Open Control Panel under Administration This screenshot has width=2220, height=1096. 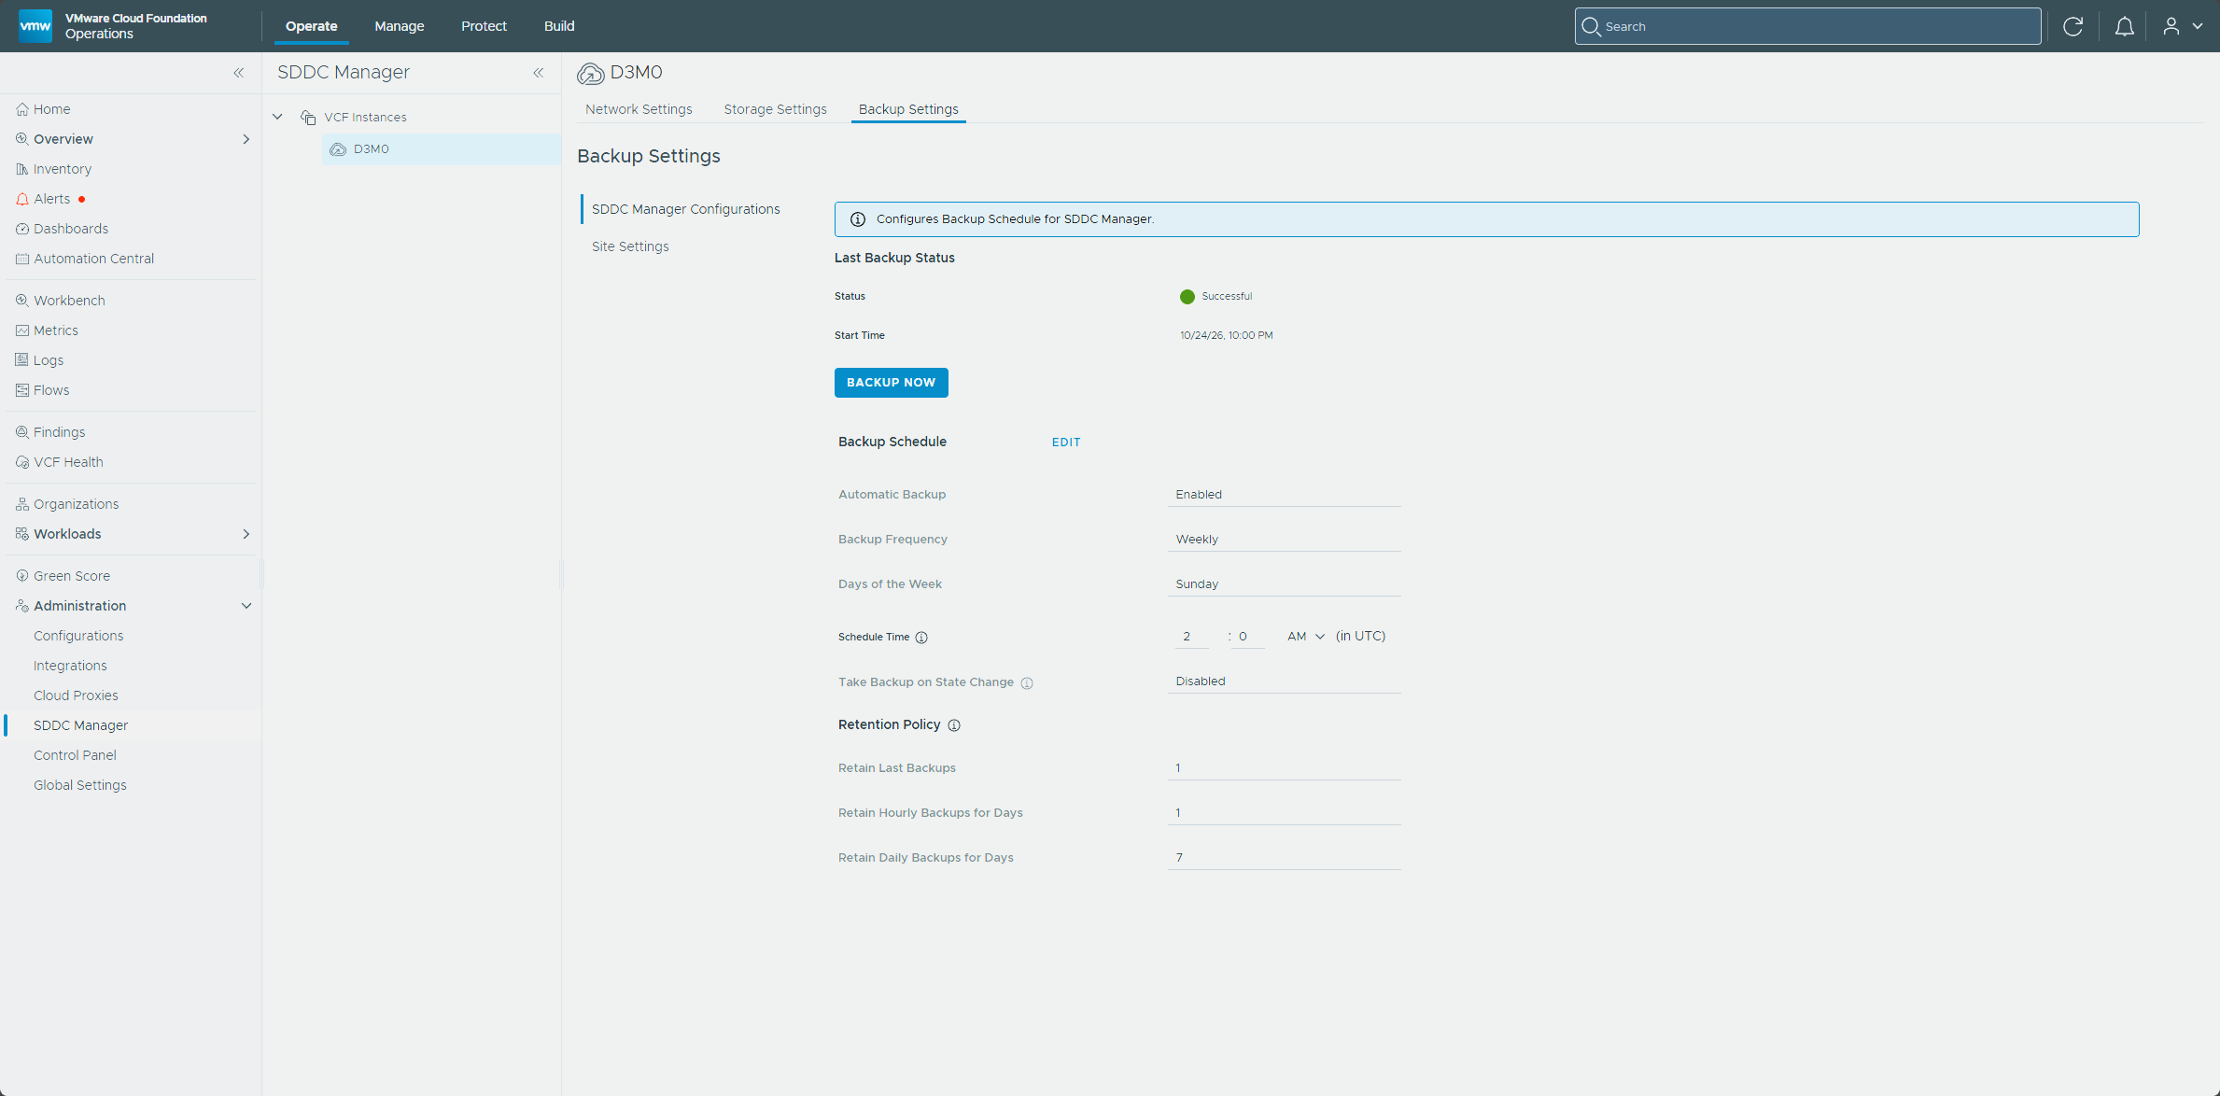[75, 755]
